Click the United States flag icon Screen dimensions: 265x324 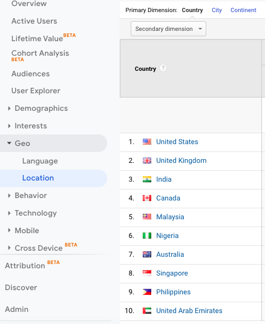147,142
